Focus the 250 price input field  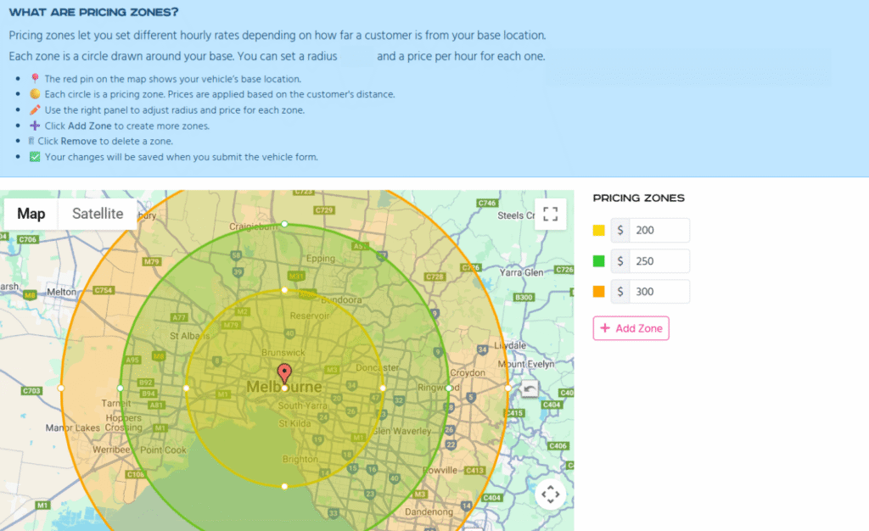tap(659, 261)
